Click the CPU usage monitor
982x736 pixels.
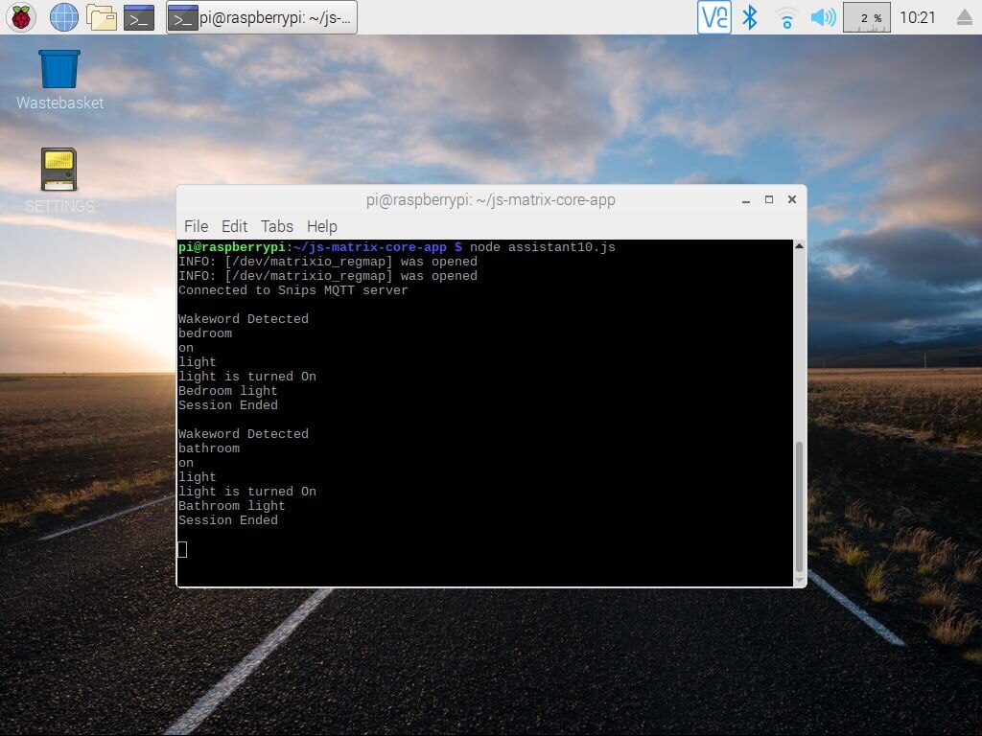866,17
